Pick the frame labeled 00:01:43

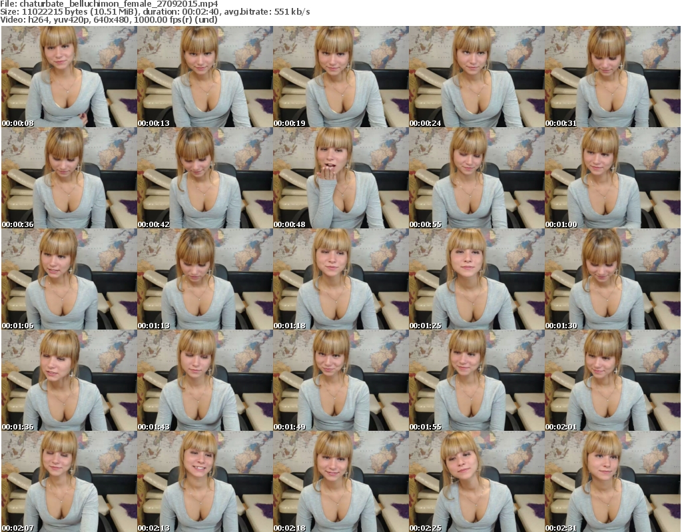(205, 381)
